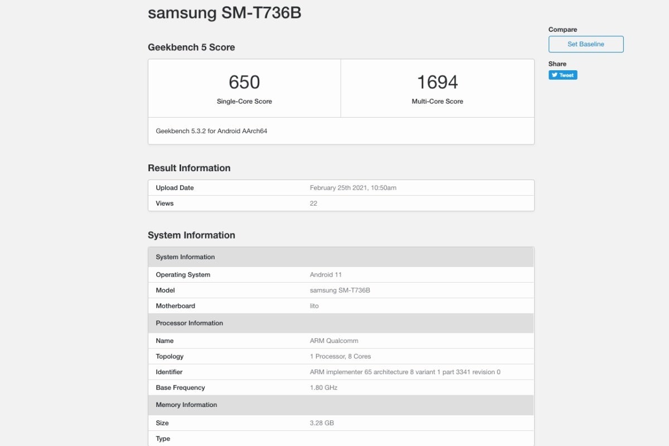Screen dimensions: 669x446
Task: Click the Set Baseline button
Action: click(585, 44)
